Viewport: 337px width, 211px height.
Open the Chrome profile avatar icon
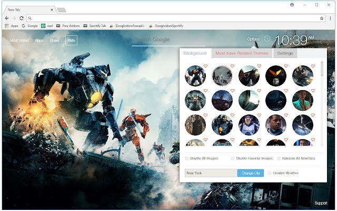(x=292, y=5)
